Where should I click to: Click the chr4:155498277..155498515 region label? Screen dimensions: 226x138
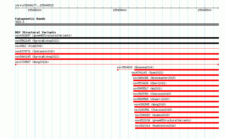(34, 5)
